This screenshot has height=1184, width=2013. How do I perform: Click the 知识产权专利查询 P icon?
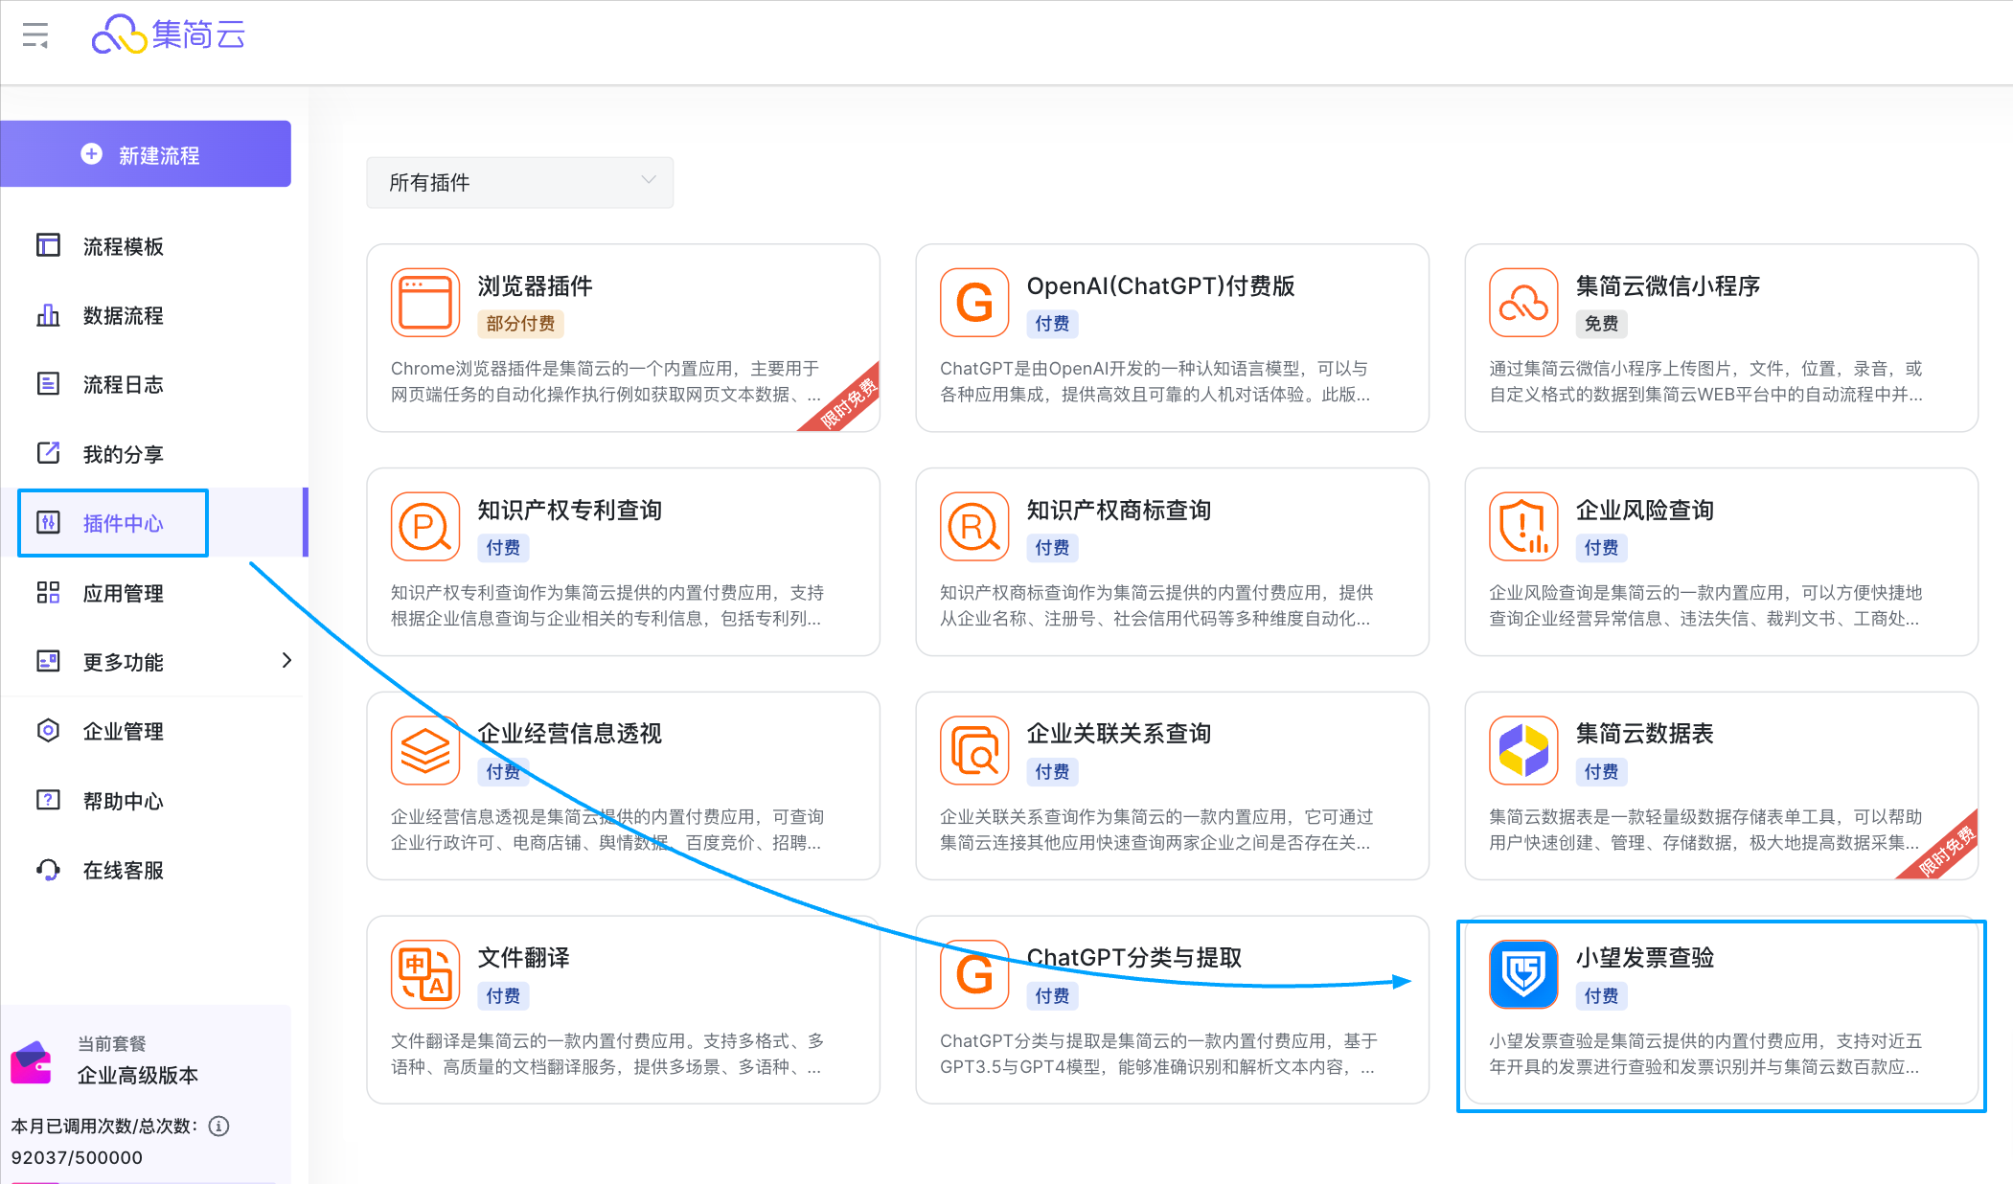(425, 527)
